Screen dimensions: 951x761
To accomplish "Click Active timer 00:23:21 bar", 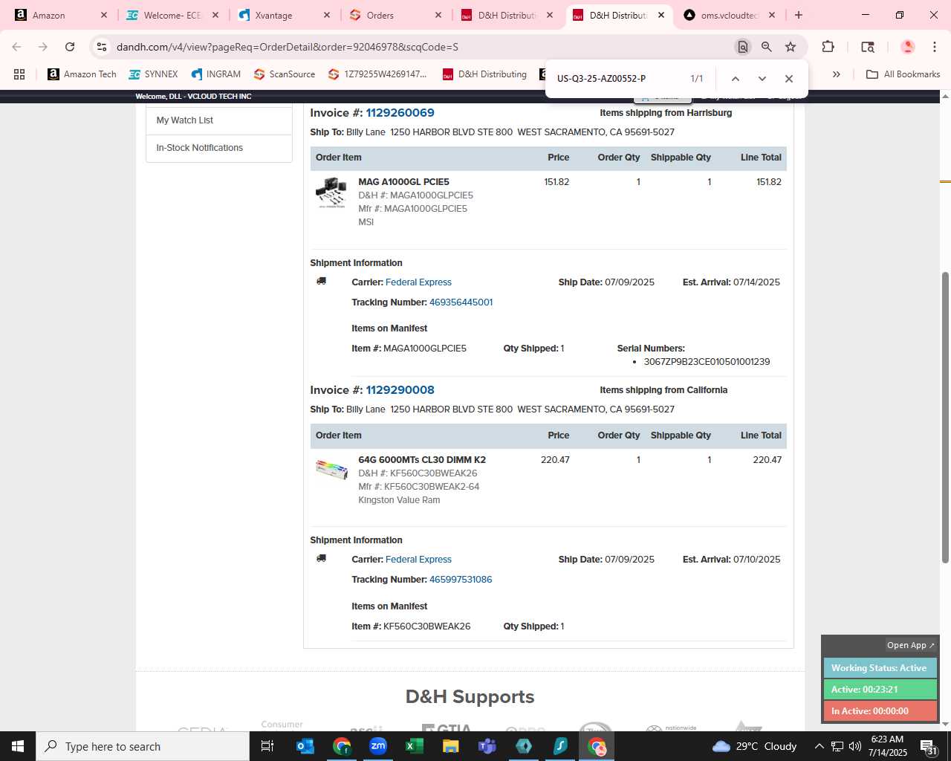I will click(x=880, y=690).
